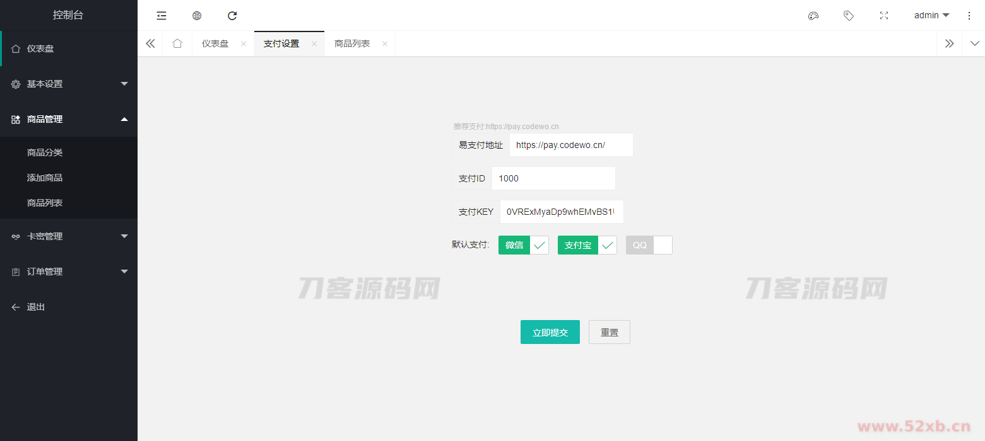This screenshot has width=985, height=441.
Task: Open the vertical three-dot more menu
Action: click(x=969, y=16)
